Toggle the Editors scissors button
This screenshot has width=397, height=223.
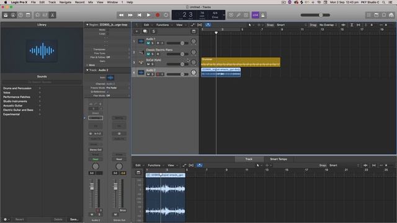[52, 15]
